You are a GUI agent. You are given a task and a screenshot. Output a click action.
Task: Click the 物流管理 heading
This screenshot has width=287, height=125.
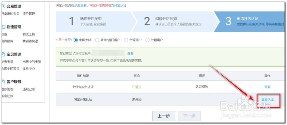(x=14, y=27)
